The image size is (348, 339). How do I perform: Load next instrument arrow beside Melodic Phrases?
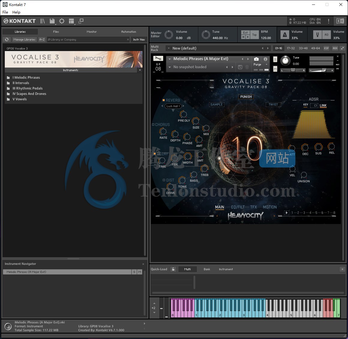248,59
